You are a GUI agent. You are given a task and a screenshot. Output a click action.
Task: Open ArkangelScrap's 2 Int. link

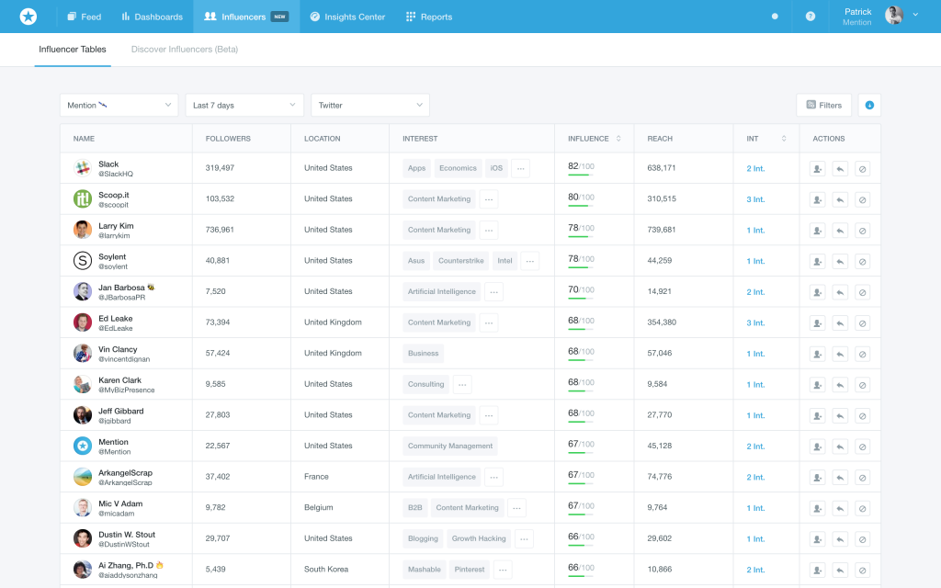pyautogui.click(x=755, y=477)
